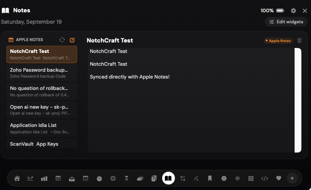Refresh the Apple Notes list

[x=62, y=40]
